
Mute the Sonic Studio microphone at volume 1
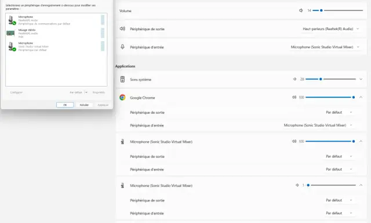tap(297, 185)
